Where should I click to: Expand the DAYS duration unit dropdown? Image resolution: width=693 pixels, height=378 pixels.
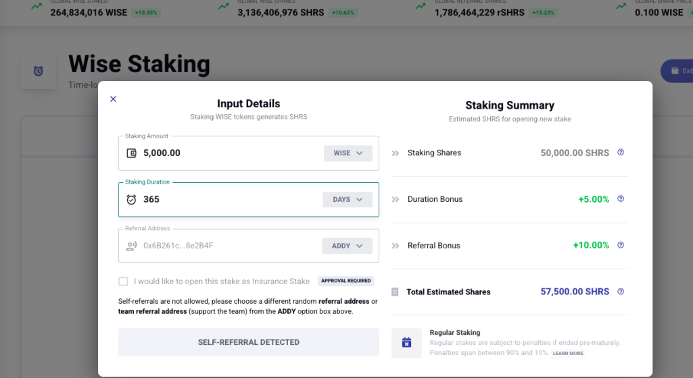coord(348,199)
